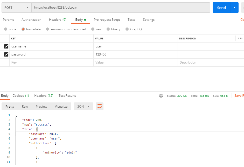Screen dimensions: 244x167
Task: Click the "code": 200 line in response
Action: tap(32, 120)
